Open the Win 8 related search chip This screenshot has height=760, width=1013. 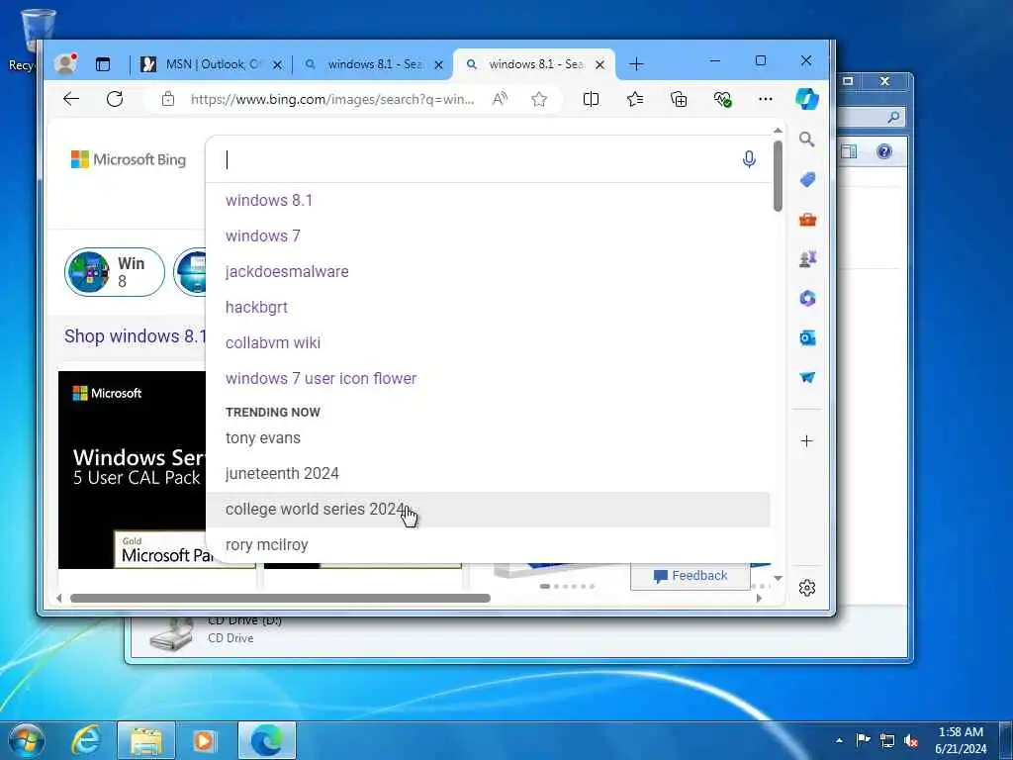click(115, 272)
